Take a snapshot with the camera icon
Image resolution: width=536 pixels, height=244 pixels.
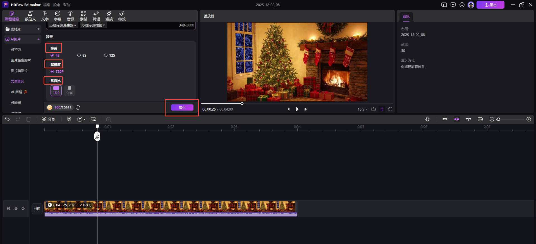pos(374,109)
